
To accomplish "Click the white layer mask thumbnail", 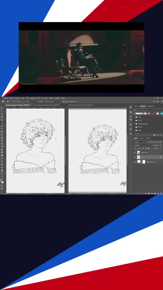I will [x=144, y=162].
